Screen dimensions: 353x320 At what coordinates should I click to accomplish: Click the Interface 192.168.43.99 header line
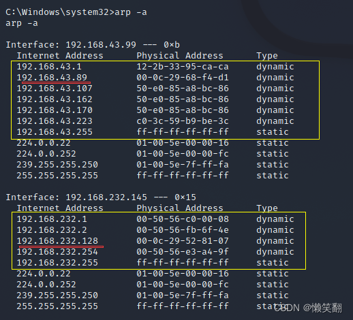pos(93,45)
